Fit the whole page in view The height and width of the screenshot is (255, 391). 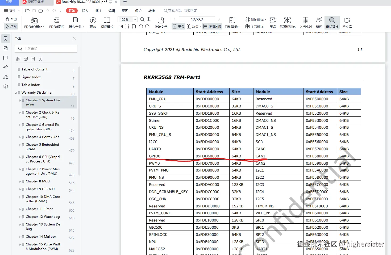pyautogui.click(x=127, y=26)
